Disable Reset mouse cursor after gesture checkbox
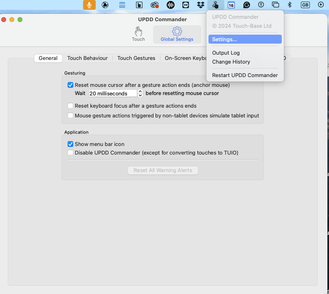The width and height of the screenshot is (329, 294). (x=70, y=85)
